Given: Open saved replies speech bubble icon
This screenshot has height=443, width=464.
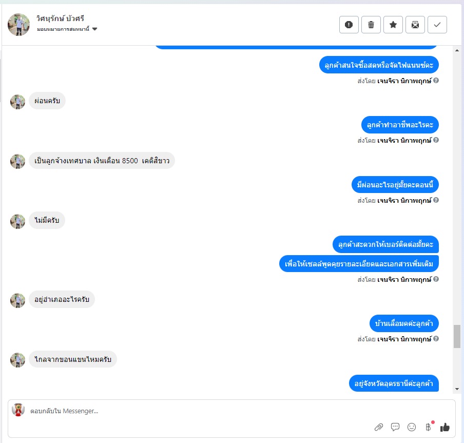Looking at the screenshot, I should pyautogui.click(x=395, y=427).
